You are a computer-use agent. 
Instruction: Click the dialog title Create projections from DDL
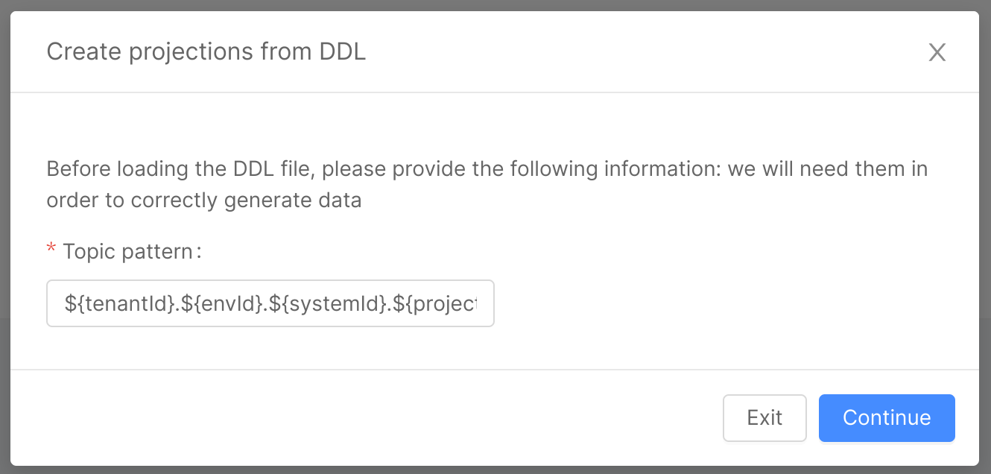tap(206, 51)
